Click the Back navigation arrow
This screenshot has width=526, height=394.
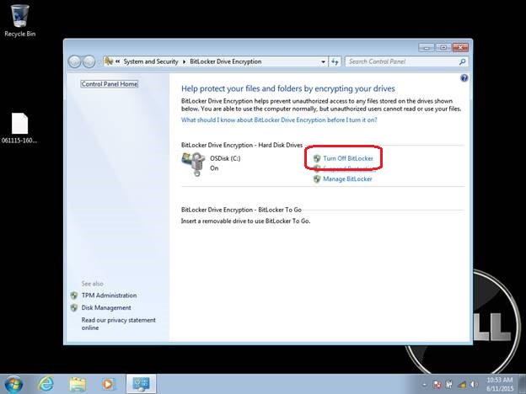pyautogui.click(x=74, y=61)
